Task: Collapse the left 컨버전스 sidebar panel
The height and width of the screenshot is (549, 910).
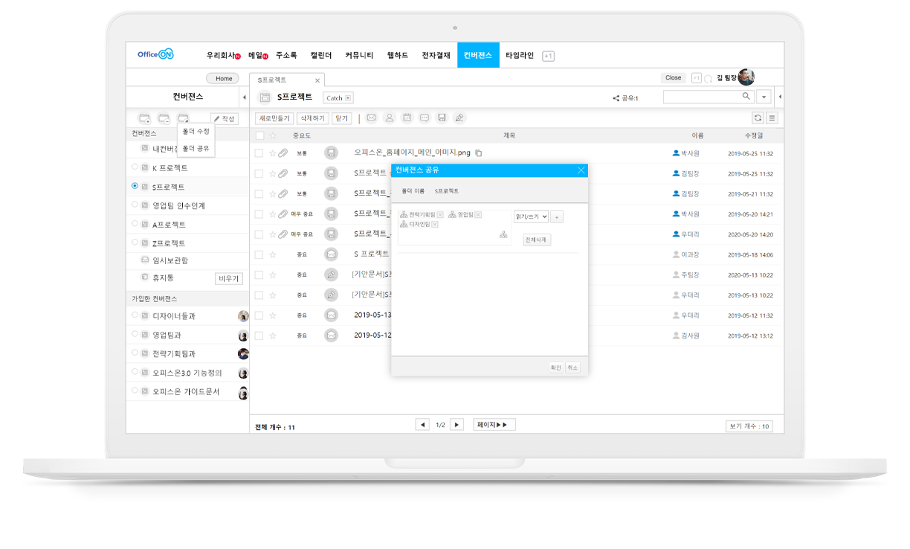Action: (245, 97)
